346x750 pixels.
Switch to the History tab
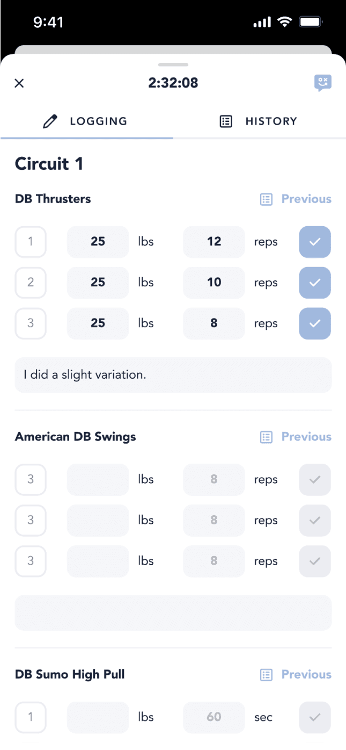[271, 121]
